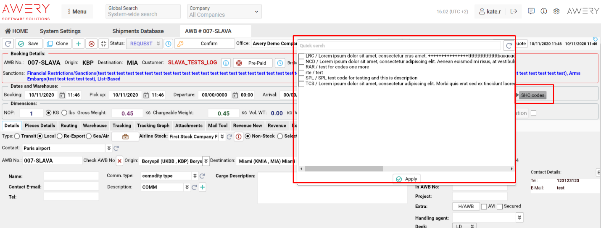Click the Apply button in SHC popup
Screen dimensions: 601x228
pyautogui.click(x=406, y=179)
